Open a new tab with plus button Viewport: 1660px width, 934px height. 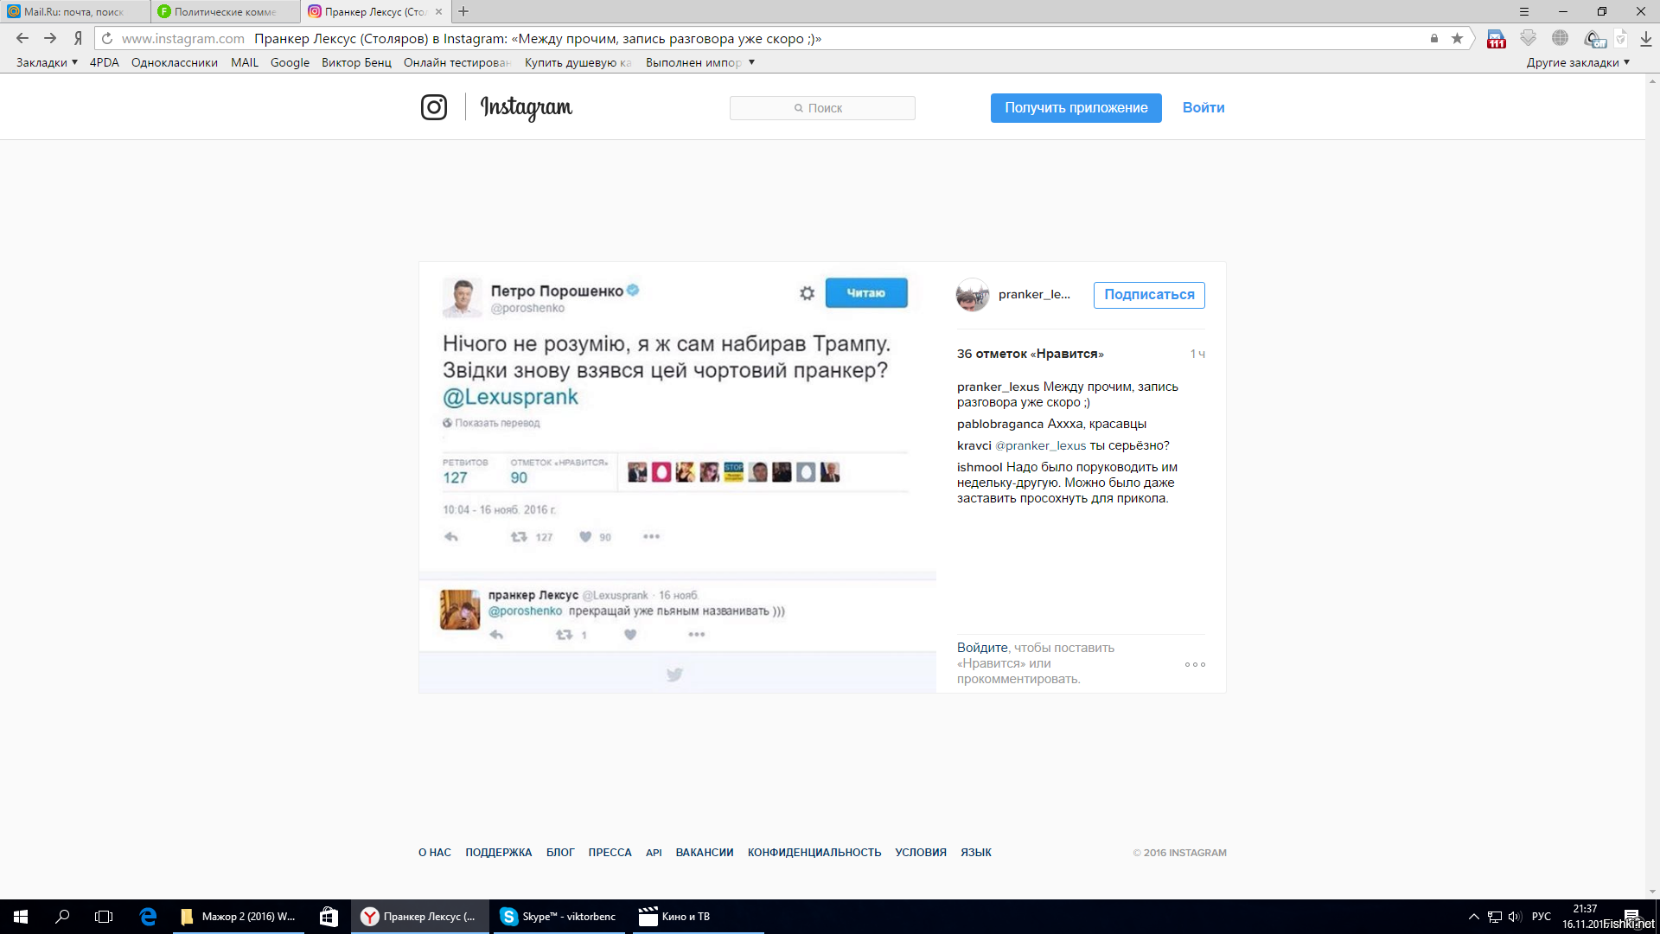coord(463,11)
